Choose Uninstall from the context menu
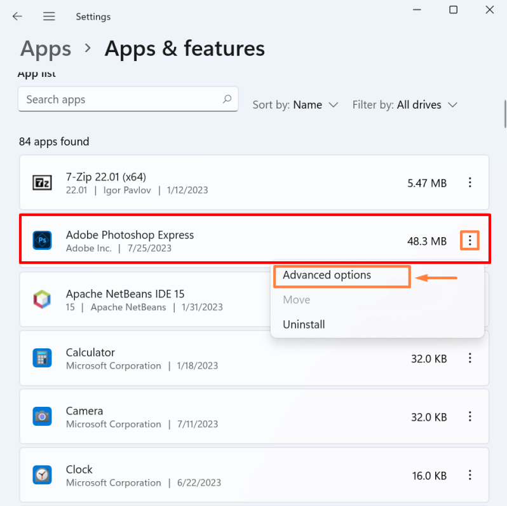Image resolution: width=507 pixels, height=506 pixels. point(304,324)
